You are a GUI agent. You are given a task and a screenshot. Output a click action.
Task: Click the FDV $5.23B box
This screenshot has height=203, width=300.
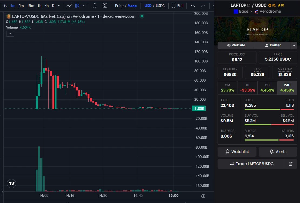coord(257,72)
